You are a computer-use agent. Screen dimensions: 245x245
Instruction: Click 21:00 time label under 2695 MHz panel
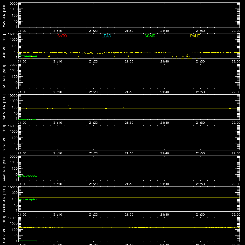pos(22,153)
